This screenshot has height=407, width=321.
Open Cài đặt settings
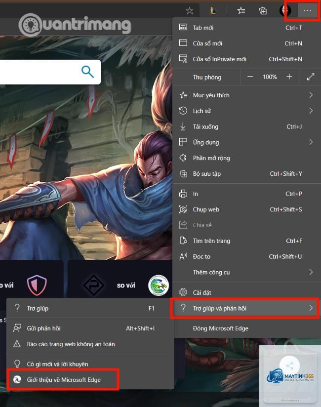(x=246, y=292)
